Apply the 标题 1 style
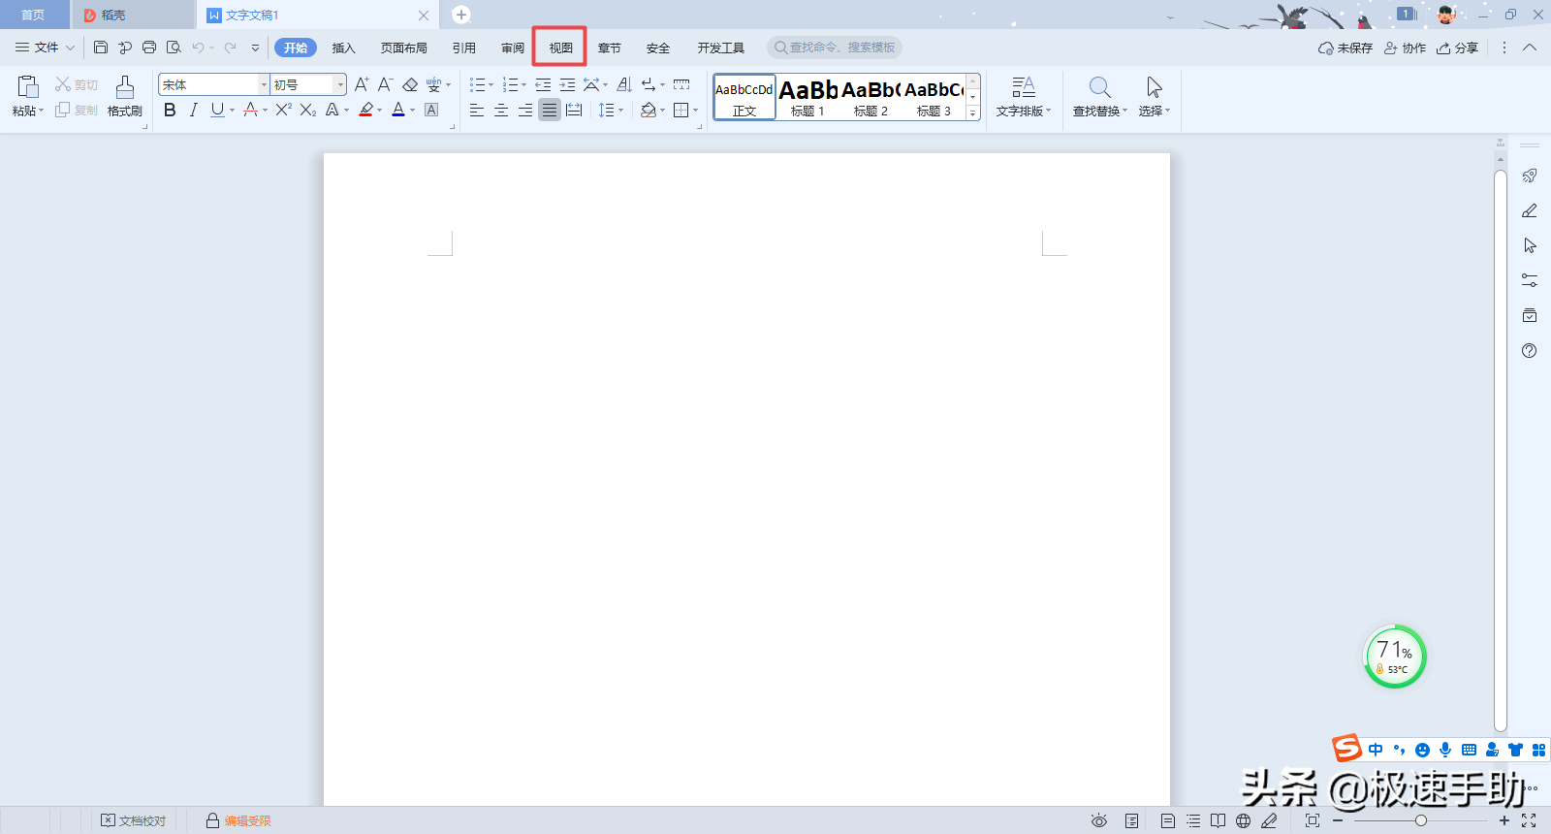The width and height of the screenshot is (1551, 834). (807, 97)
